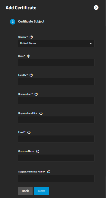Close the Add Certificate panel
The width and height of the screenshot is (106, 198).
coord(96,8)
